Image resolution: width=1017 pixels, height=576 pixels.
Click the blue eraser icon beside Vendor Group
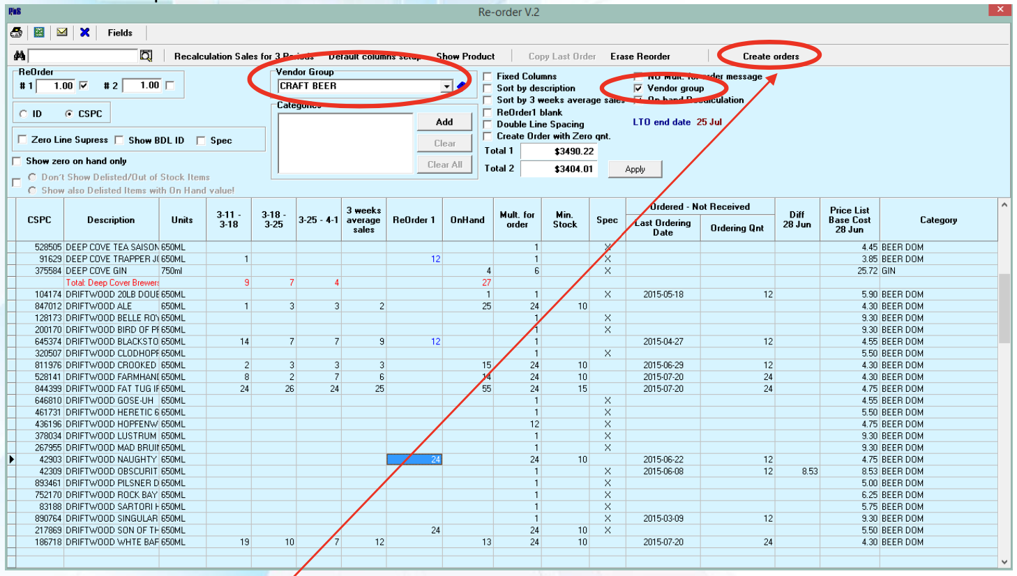click(461, 86)
